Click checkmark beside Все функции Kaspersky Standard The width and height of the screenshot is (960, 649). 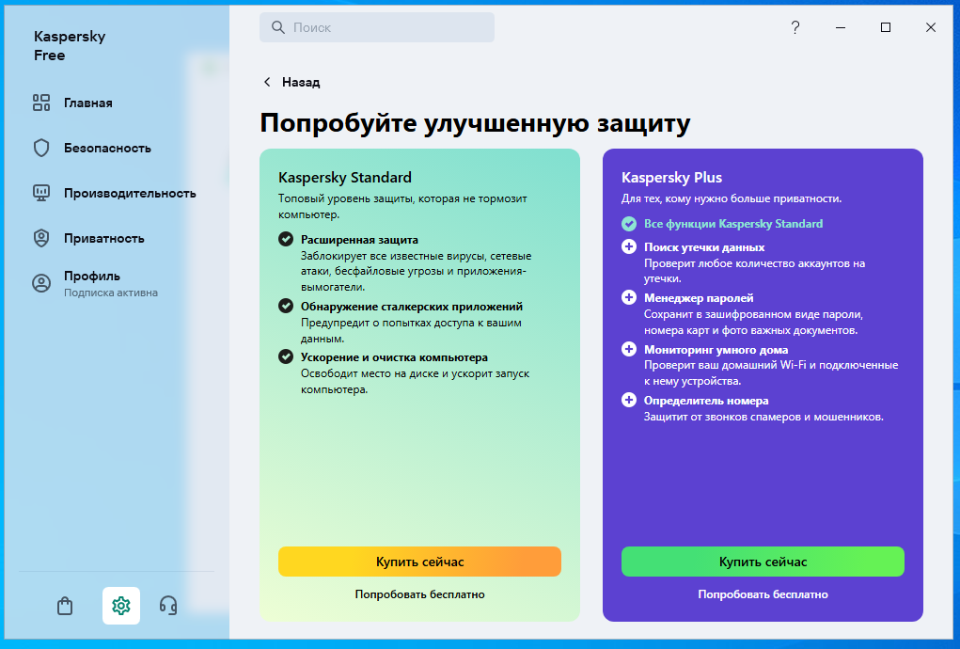click(629, 224)
